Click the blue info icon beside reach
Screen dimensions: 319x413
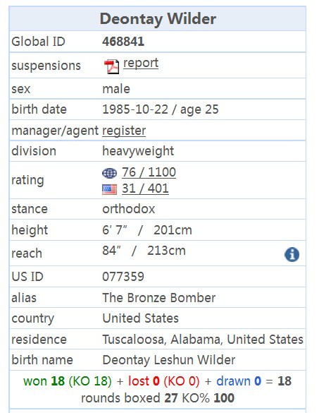292,254
